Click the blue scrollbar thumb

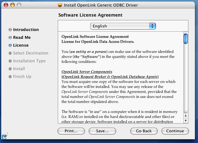tap(186, 39)
